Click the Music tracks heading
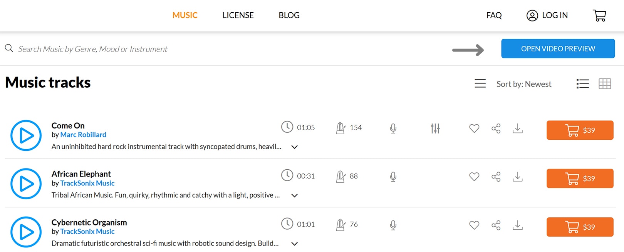 click(x=48, y=82)
